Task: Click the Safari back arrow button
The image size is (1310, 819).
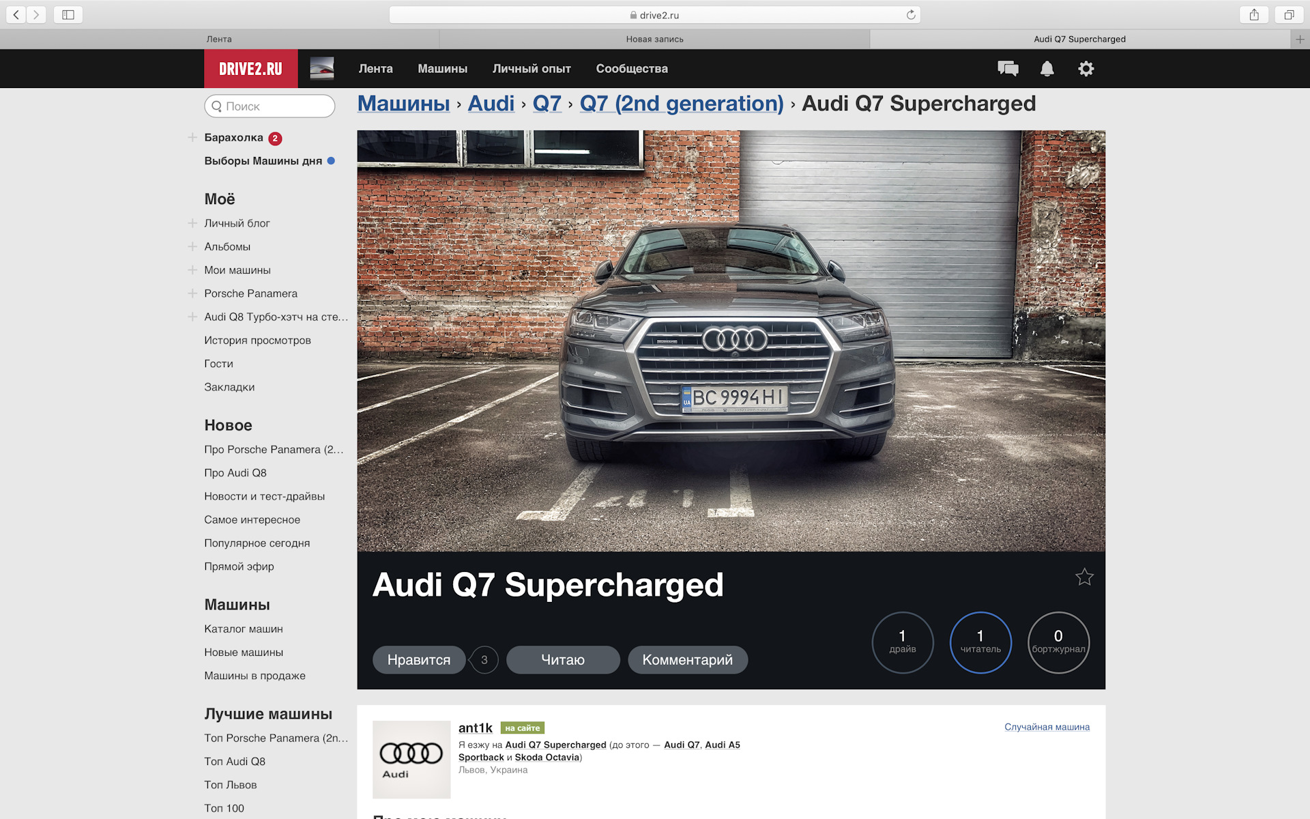Action: click(16, 14)
